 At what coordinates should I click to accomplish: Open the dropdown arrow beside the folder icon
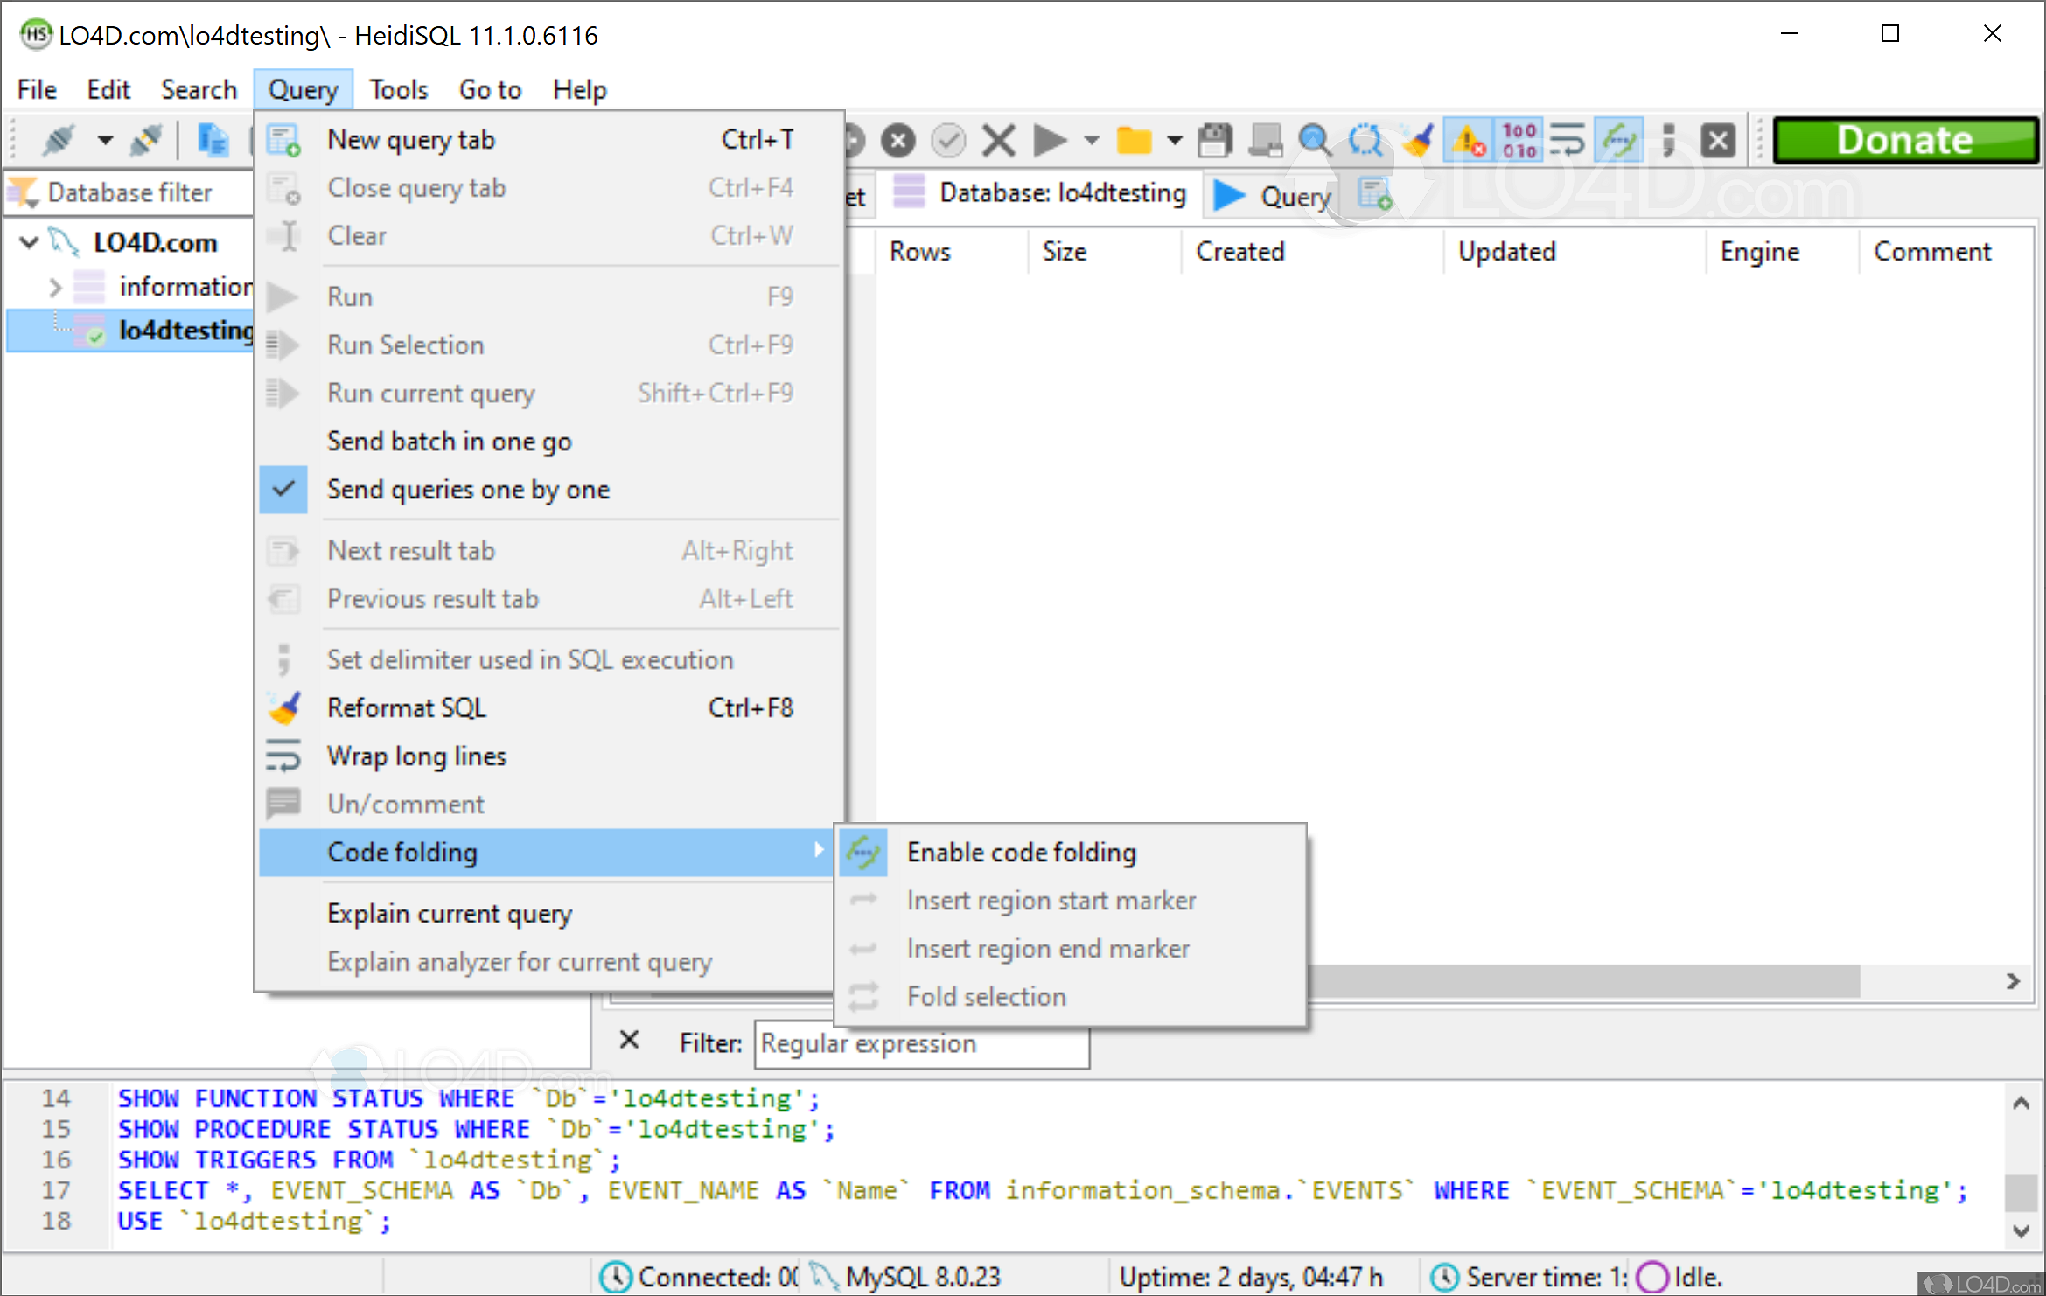pos(1175,140)
